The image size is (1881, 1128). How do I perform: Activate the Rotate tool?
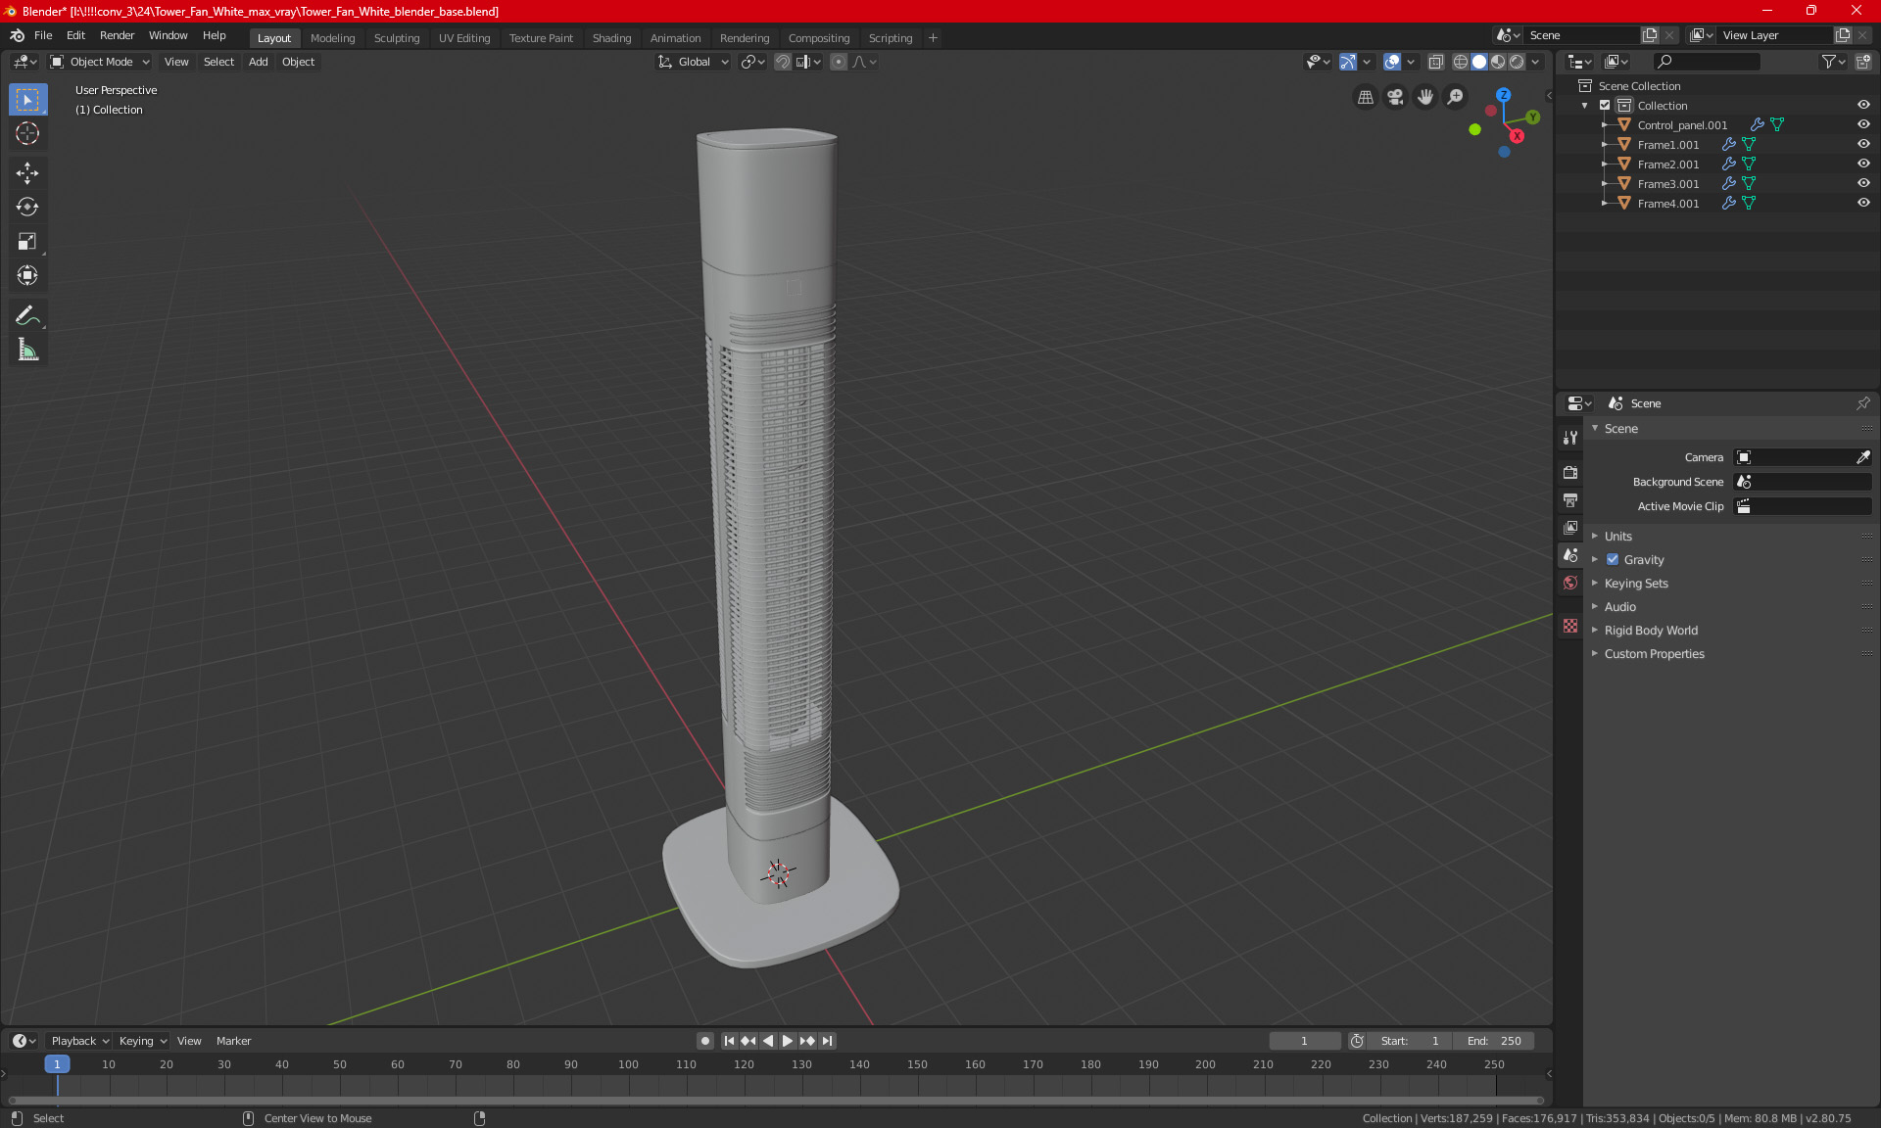coord(27,207)
